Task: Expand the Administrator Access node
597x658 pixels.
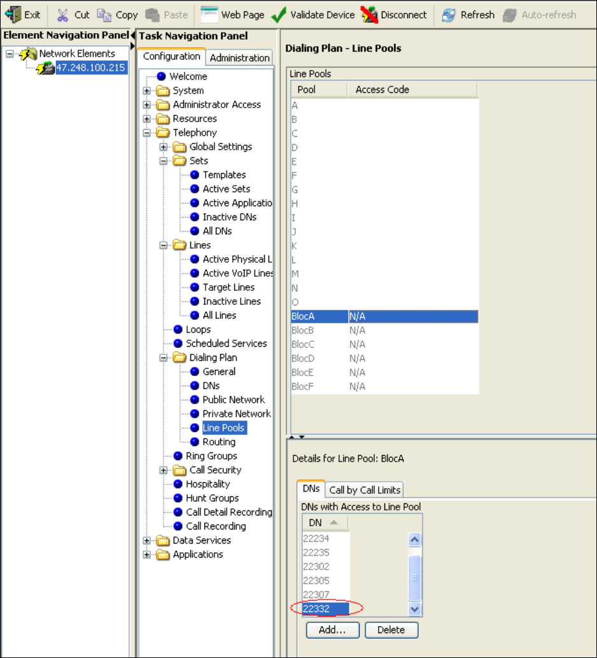Action: 146,104
